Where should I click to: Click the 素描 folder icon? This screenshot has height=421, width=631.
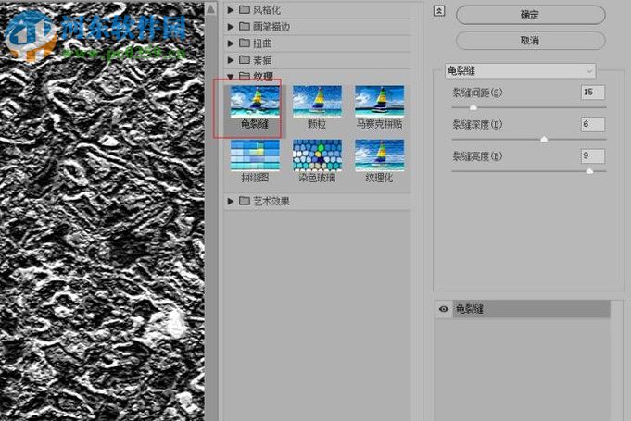coord(245,59)
